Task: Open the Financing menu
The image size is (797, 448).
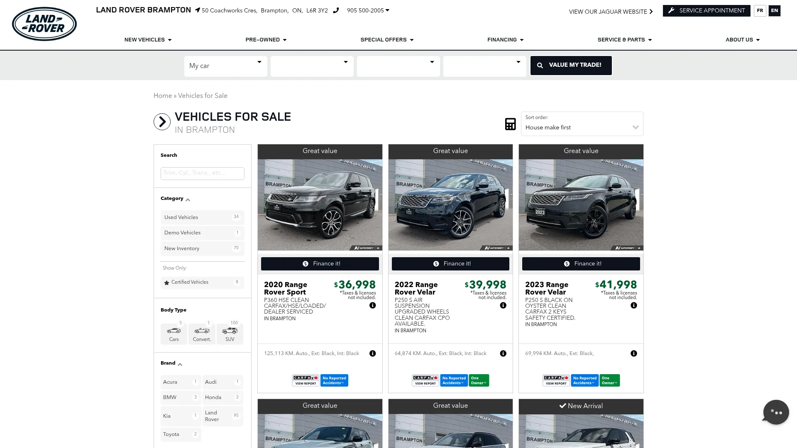Action: click(506, 40)
